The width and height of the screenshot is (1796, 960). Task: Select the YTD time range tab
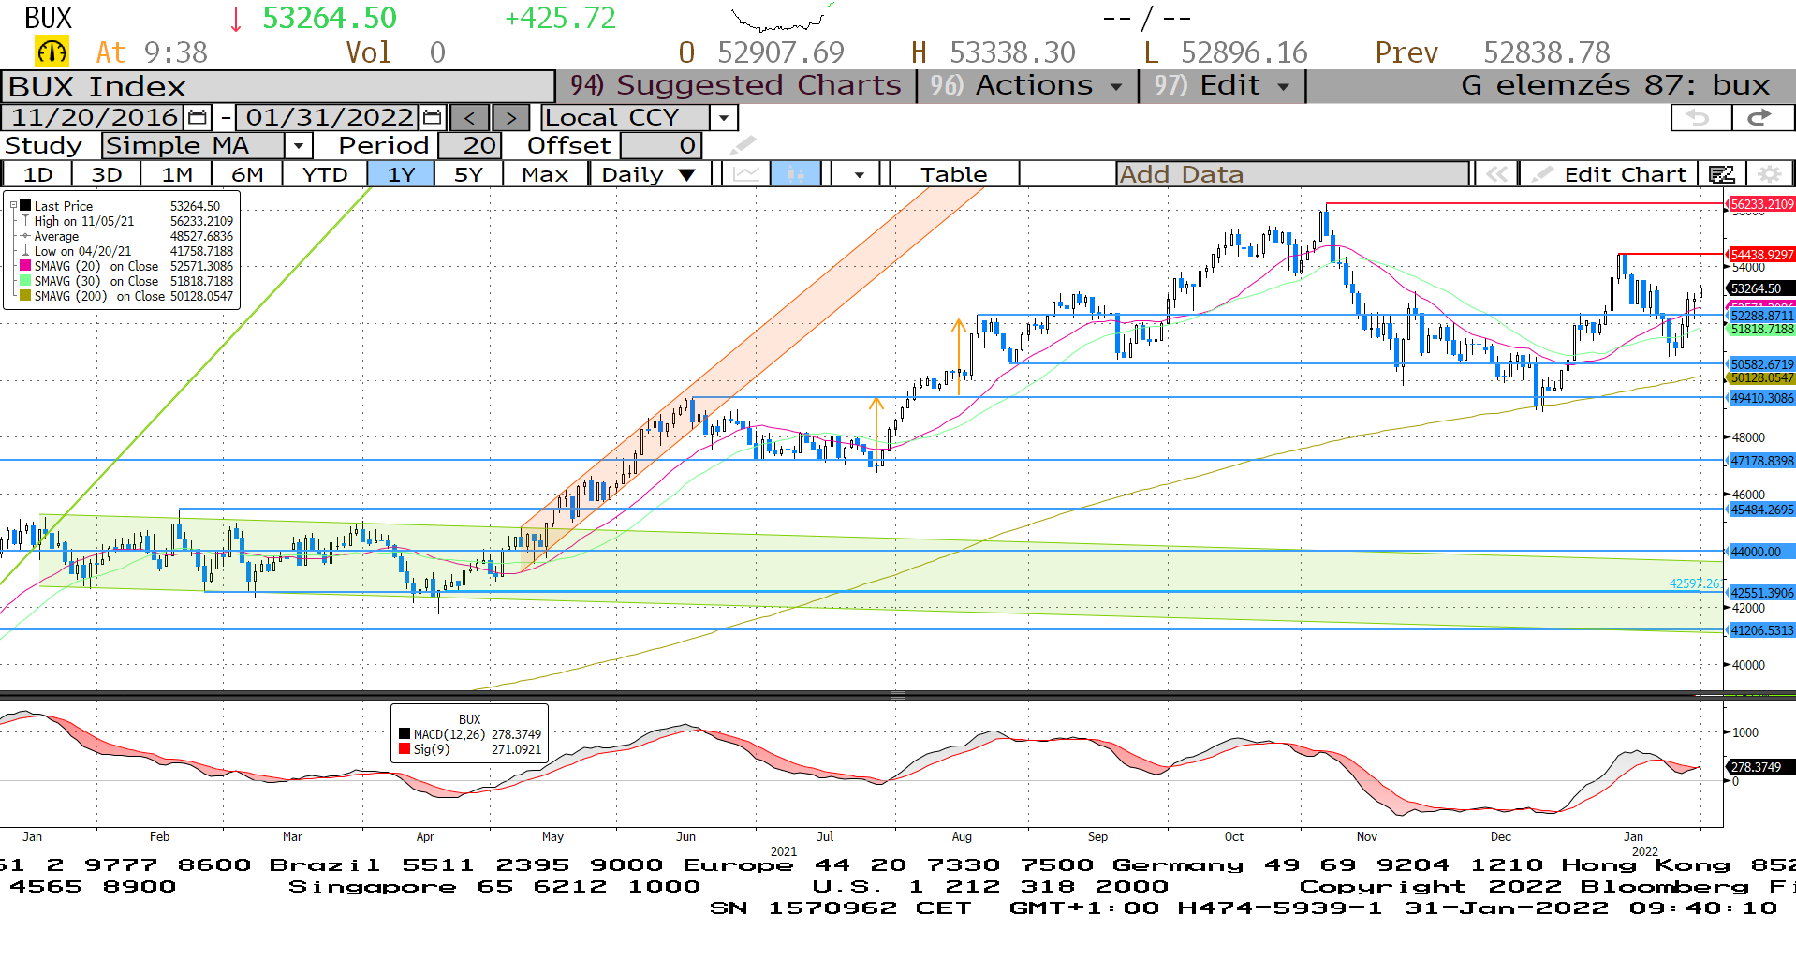point(325,174)
